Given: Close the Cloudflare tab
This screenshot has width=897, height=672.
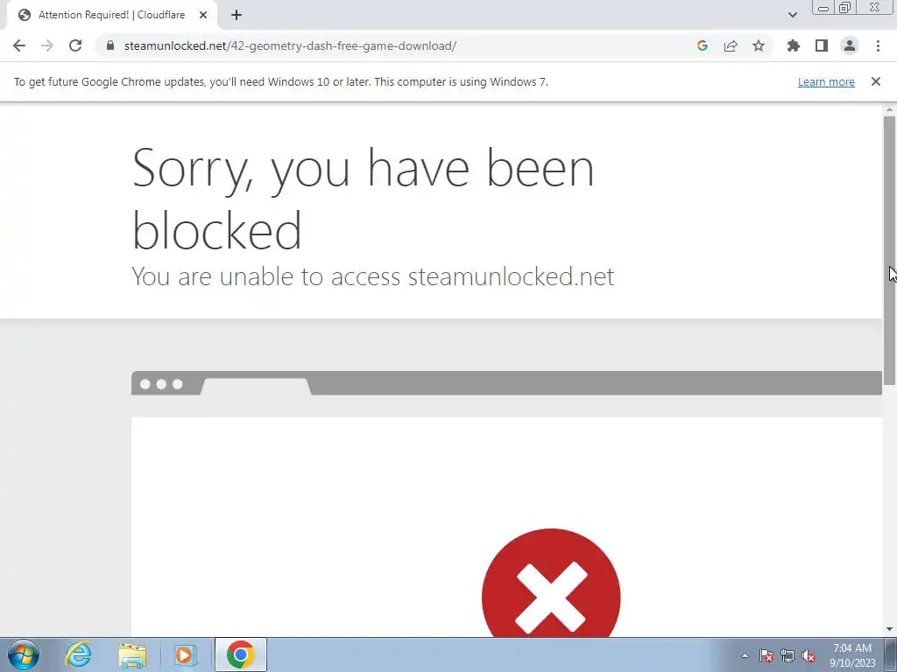Looking at the screenshot, I should (x=203, y=16).
